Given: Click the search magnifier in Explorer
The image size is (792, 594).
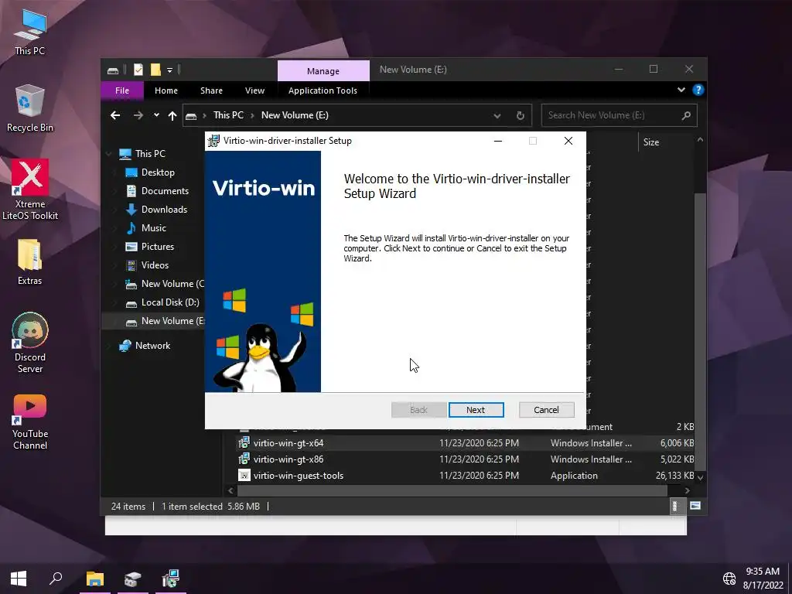Looking at the screenshot, I should pyautogui.click(x=686, y=115).
